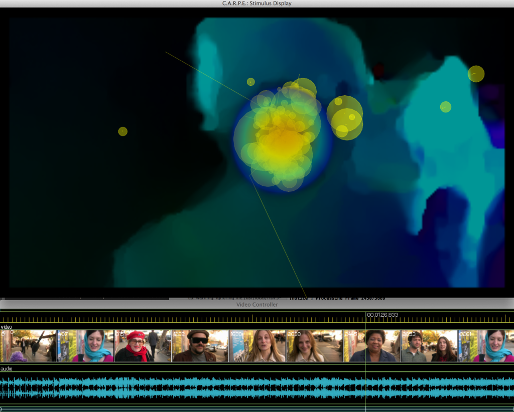Click the audio waveform at the playhead position
The height and width of the screenshot is (412, 514).
(364, 386)
